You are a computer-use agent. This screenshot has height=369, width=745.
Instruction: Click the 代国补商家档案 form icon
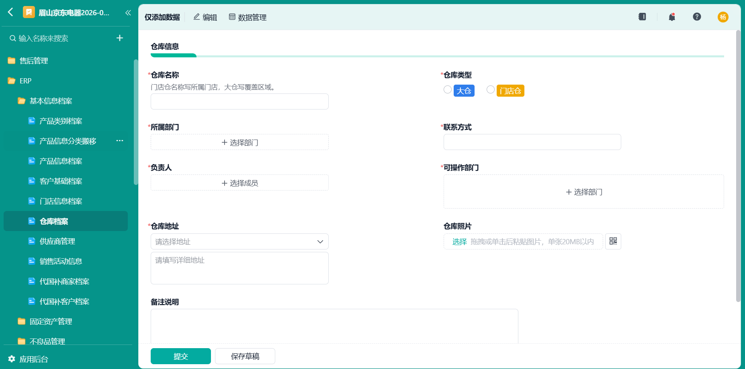32,281
